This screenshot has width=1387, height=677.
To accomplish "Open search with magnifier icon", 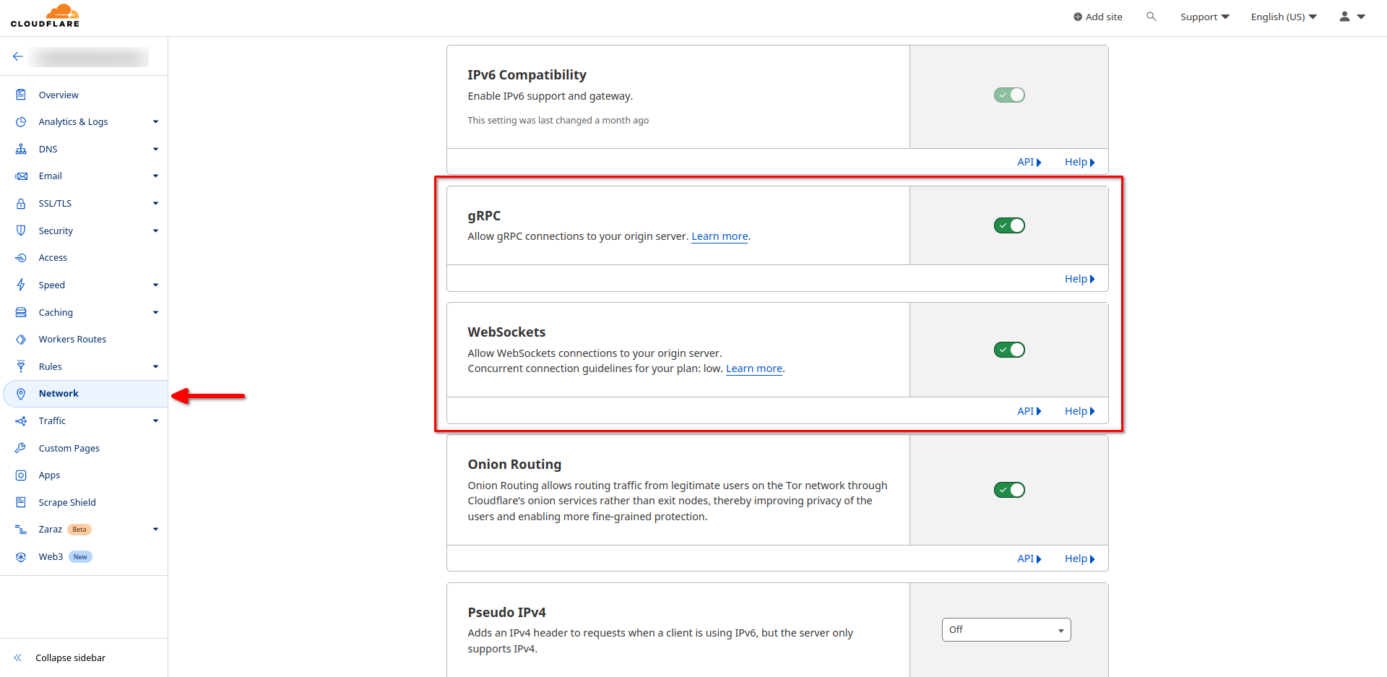I will (x=1151, y=17).
